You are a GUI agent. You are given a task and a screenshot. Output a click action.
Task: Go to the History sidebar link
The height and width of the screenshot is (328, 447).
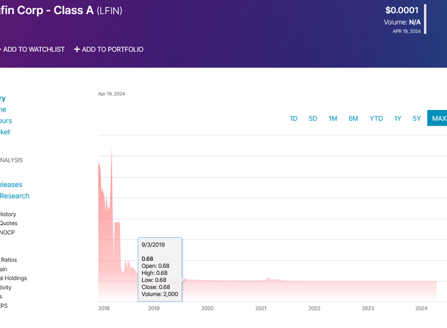(x=8, y=214)
